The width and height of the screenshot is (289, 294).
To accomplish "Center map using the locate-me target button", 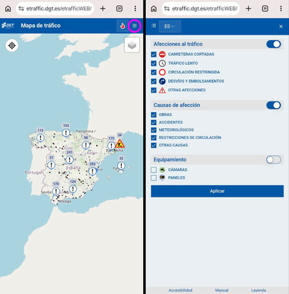I will pos(12,46).
